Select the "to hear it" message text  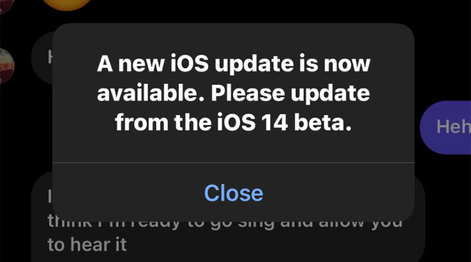coord(87,244)
